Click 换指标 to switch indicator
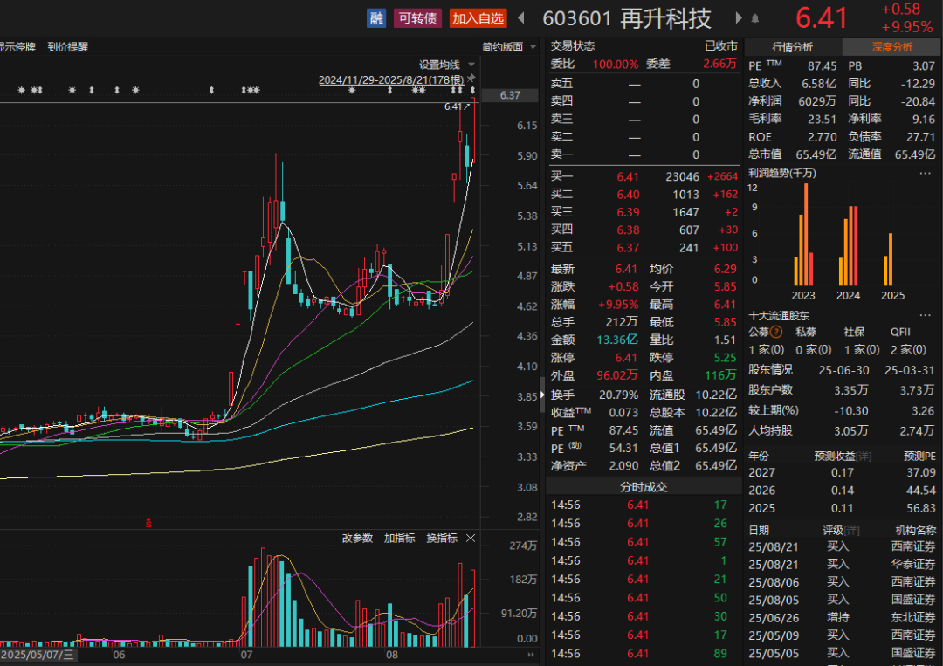 coord(441,538)
